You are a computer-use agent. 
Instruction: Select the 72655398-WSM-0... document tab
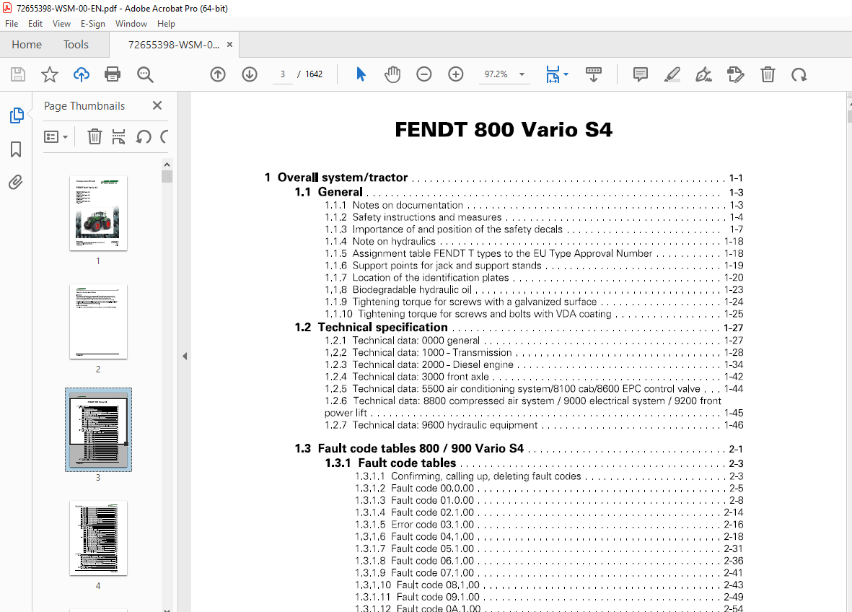(174, 45)
